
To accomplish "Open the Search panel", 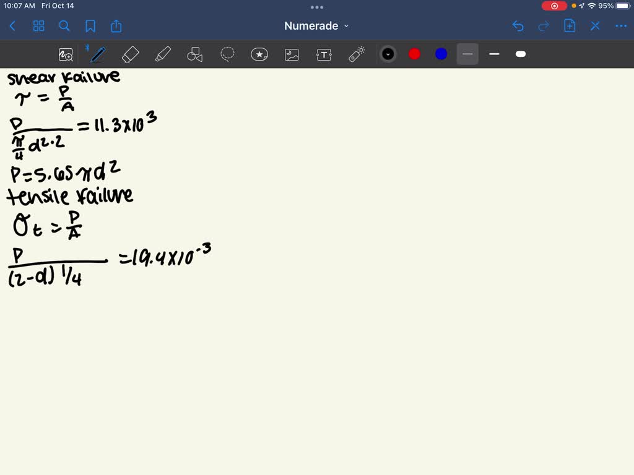I will pos(64,26).
